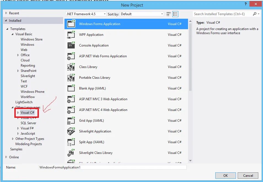The width and height of the screenshot is (263, 182).
Task: Select the Test tree item
Action: coord(24,81)
